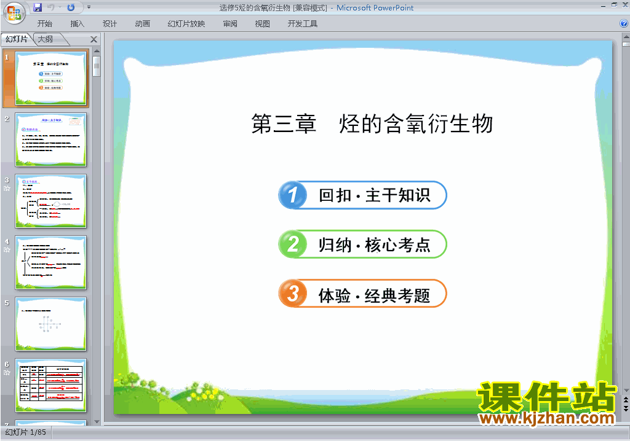Open the 审阅 ribbon tab
Screen dimensions: 630x441
[x=230, y=24]
